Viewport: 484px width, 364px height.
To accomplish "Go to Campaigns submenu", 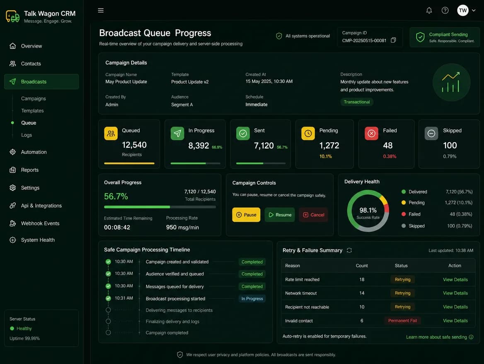I will [33, 98].
